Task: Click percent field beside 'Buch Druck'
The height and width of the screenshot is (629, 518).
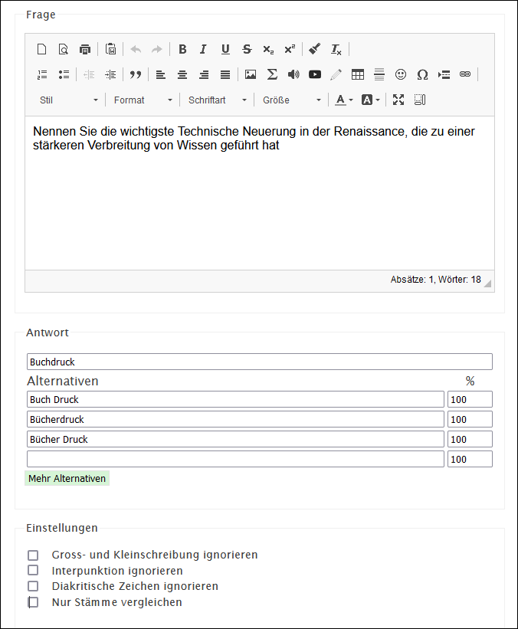Action: click(470, 399)
